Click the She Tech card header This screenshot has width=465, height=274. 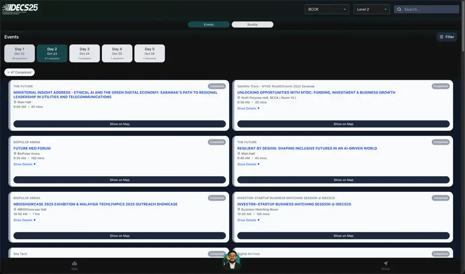(20, 254)
